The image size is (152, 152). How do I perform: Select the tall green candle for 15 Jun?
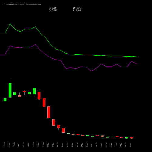10,90
